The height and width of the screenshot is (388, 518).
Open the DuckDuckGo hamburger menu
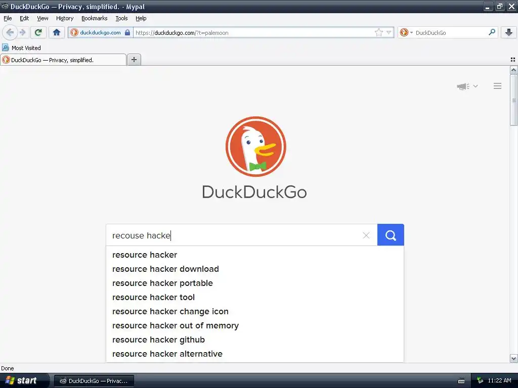pyautogui.click(x=498, y=86)
